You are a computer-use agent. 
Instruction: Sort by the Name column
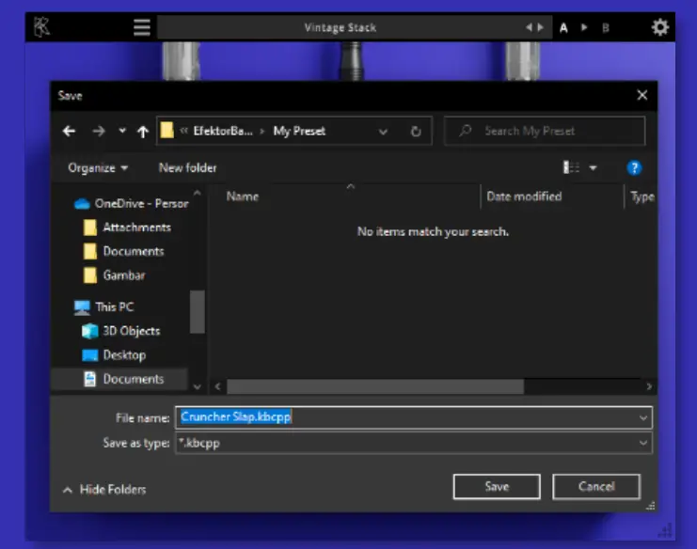coord(243,196)
